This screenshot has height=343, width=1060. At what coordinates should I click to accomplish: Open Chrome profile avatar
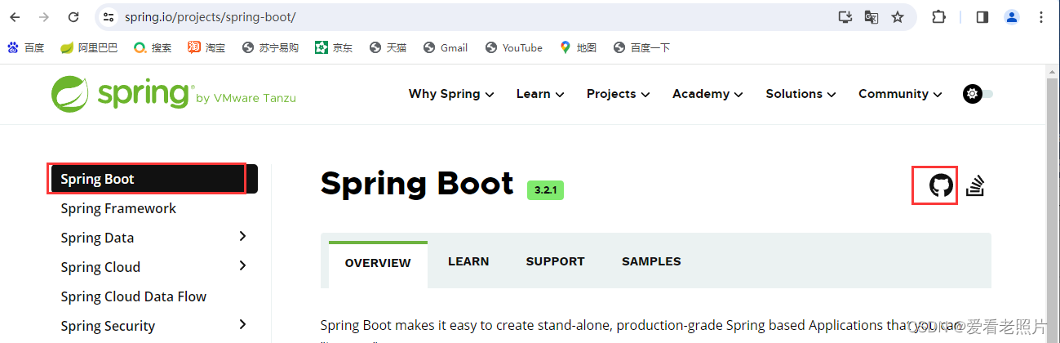pyautogui.click(x=1012, y=17)
